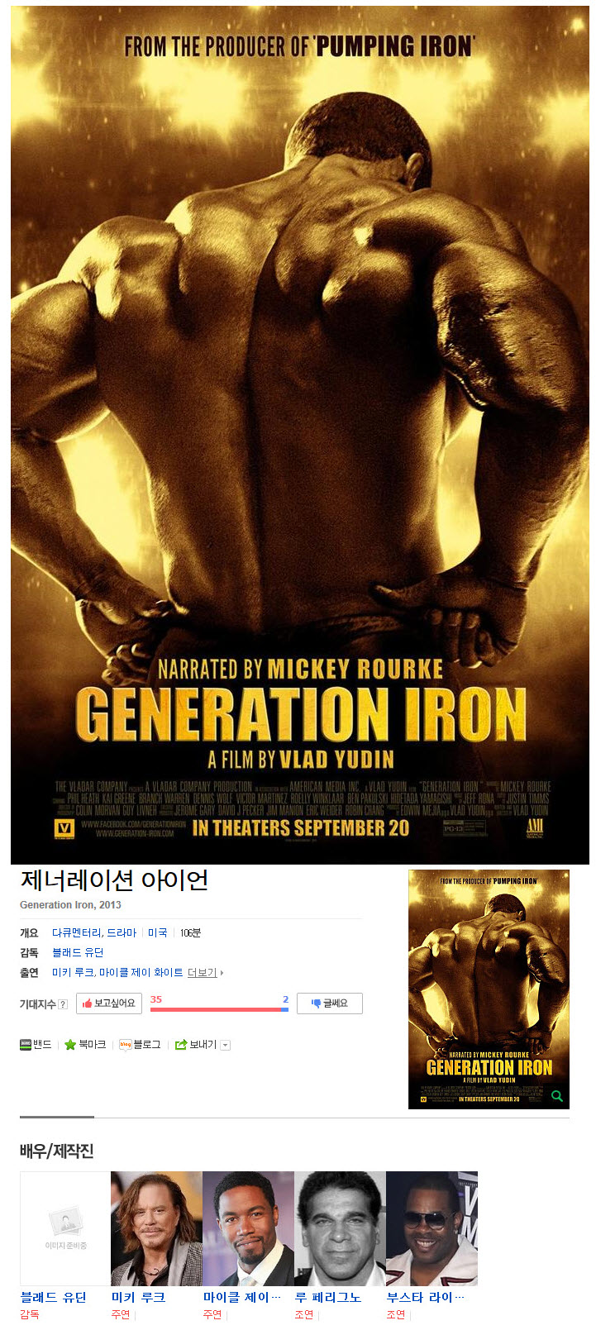Expand the 보내기 dropdown arrow
596x1330 pixels.
(225, 1046)
